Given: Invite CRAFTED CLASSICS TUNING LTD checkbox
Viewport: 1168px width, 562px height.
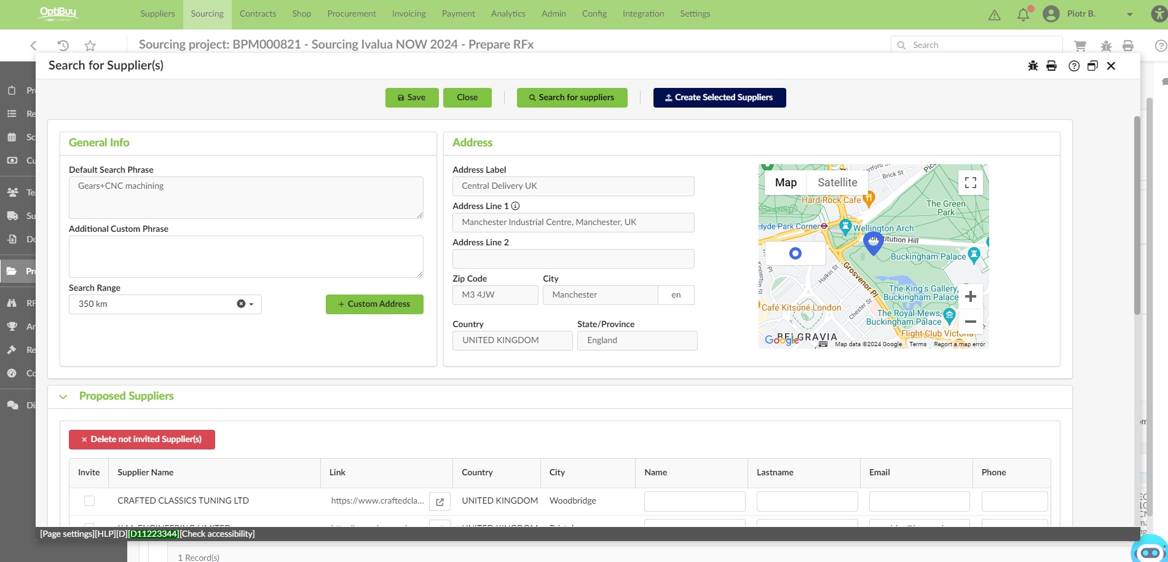Looking at the screenshot, I should (89, 501).
